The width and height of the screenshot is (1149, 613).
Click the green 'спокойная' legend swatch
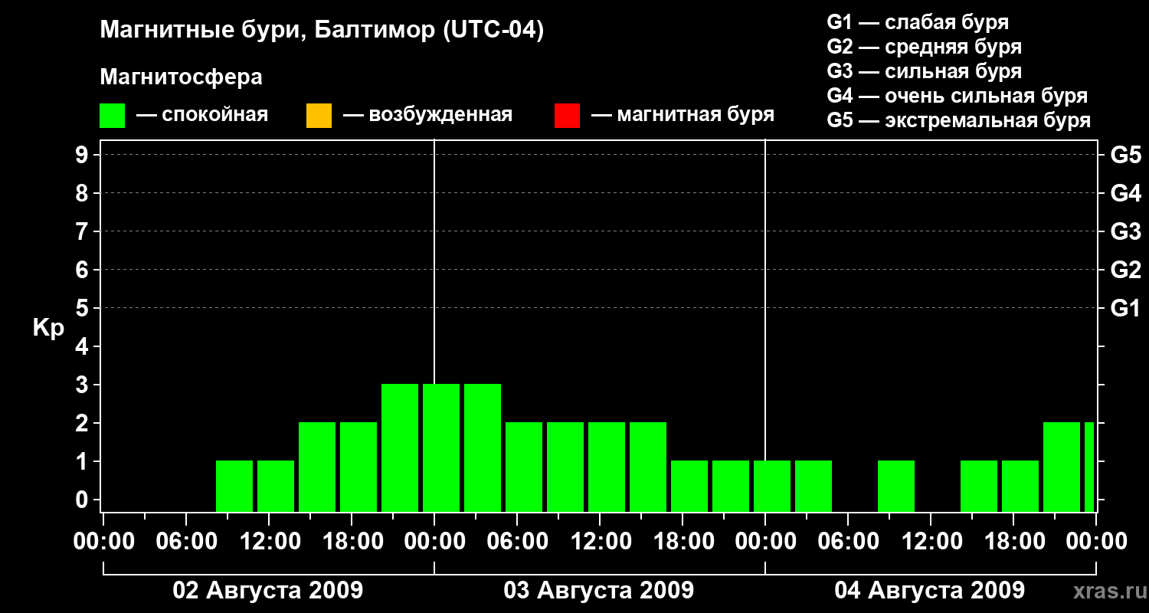pyautogui.click(x=113, y=116)
